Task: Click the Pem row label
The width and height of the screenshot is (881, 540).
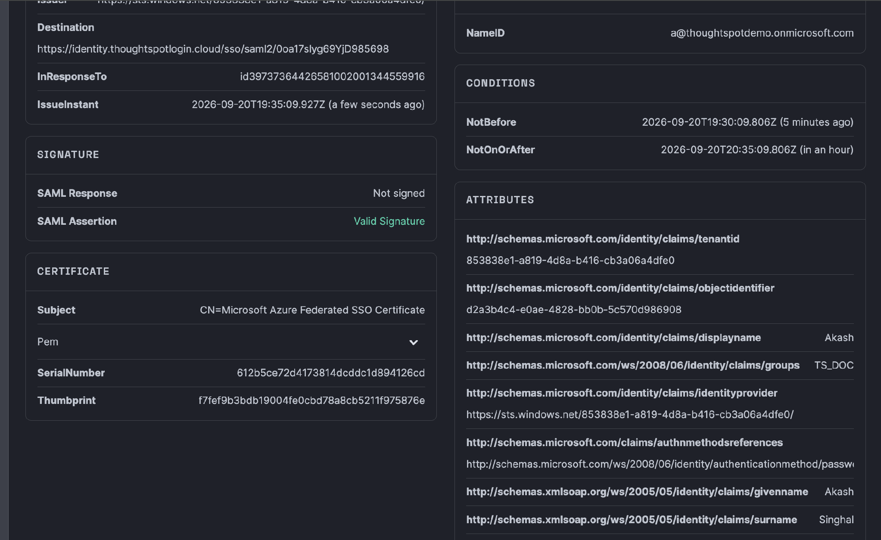Action: pos(48,342)
